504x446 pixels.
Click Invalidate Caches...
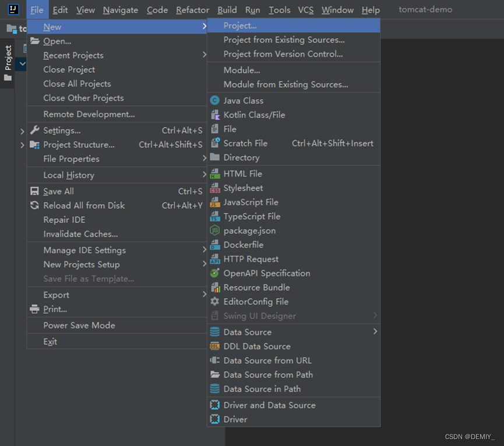(117, 233)
